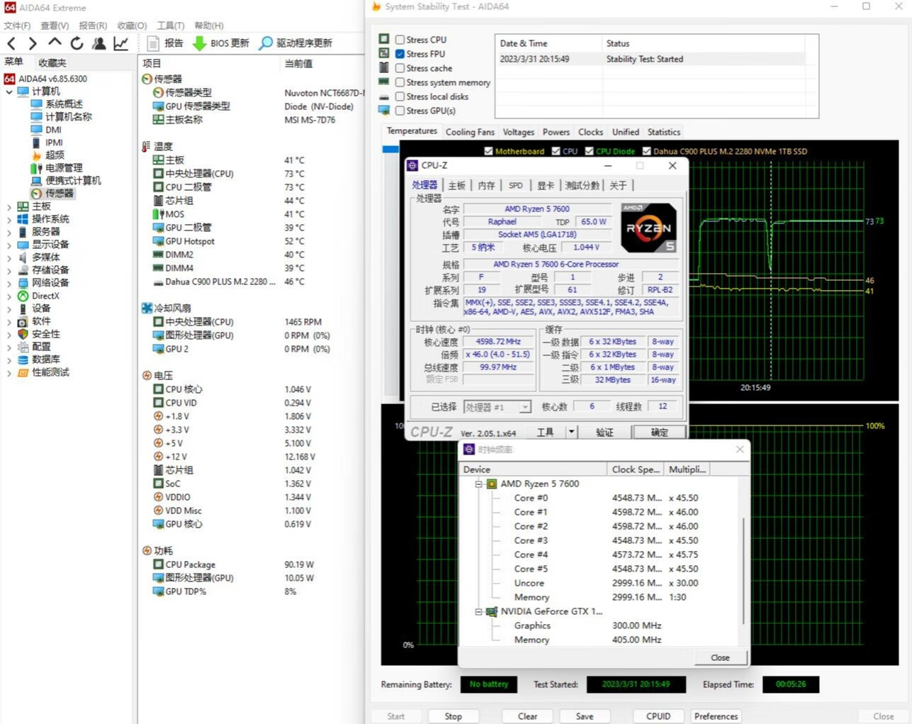
Task: Click the Save button
Action: click(x=585, y=716)
